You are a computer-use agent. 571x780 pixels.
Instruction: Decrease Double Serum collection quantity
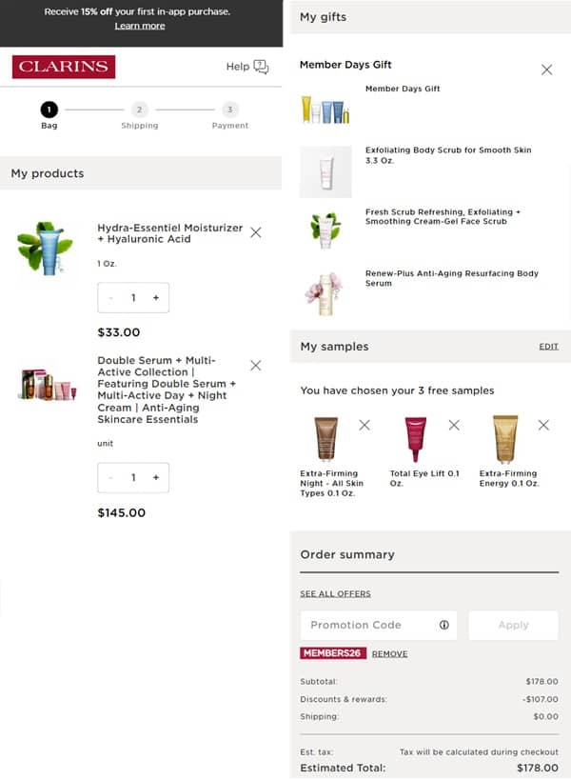pos(110,477)
